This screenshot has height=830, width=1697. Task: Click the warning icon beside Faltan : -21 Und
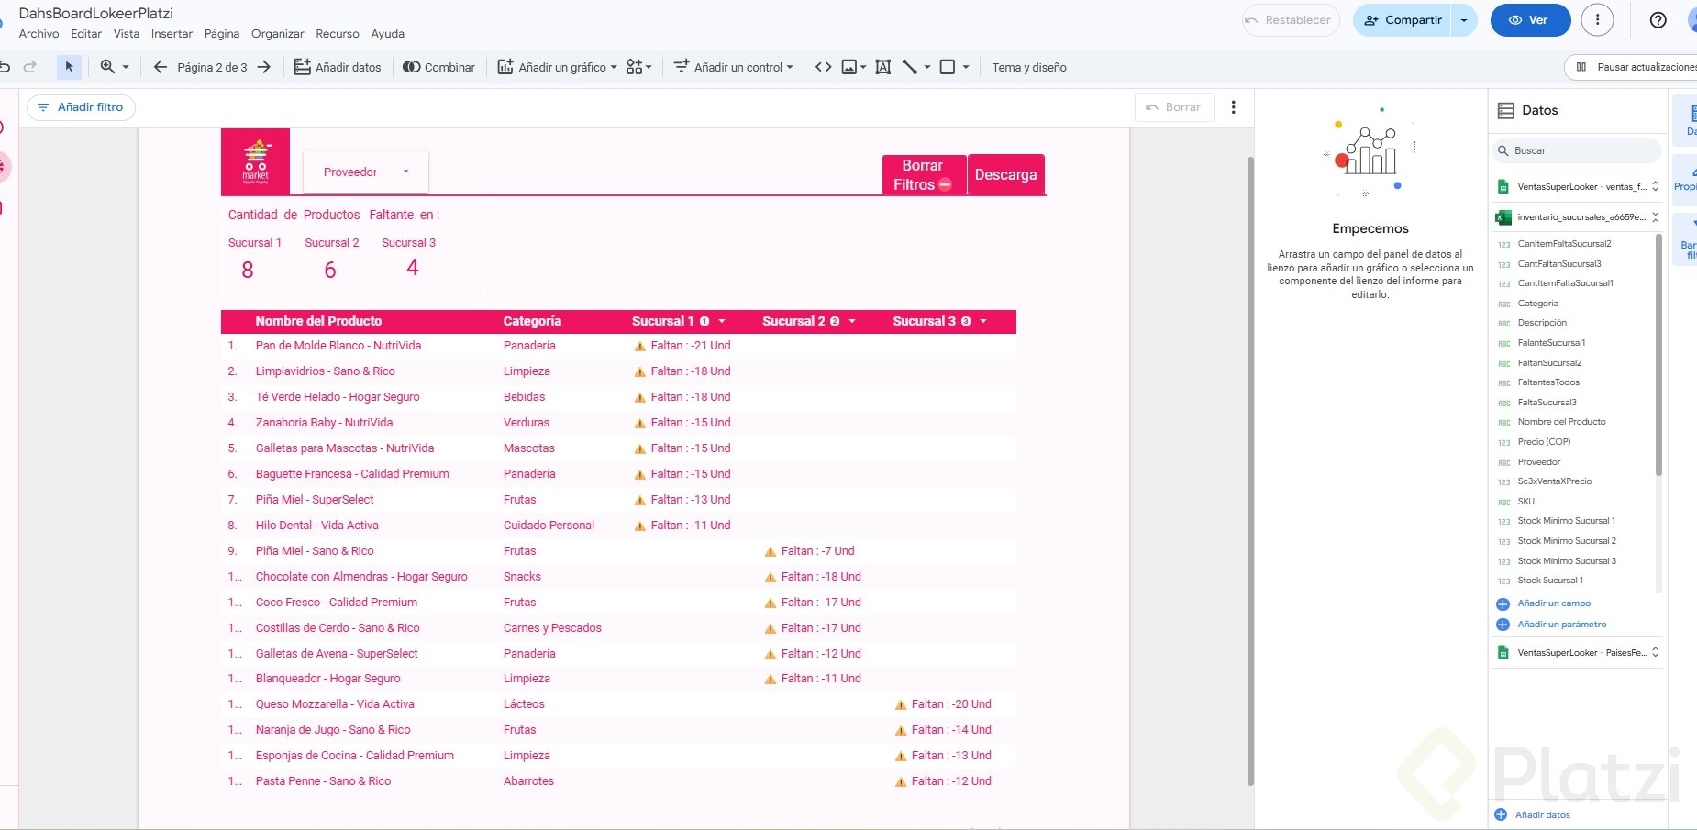click(640, 347)
